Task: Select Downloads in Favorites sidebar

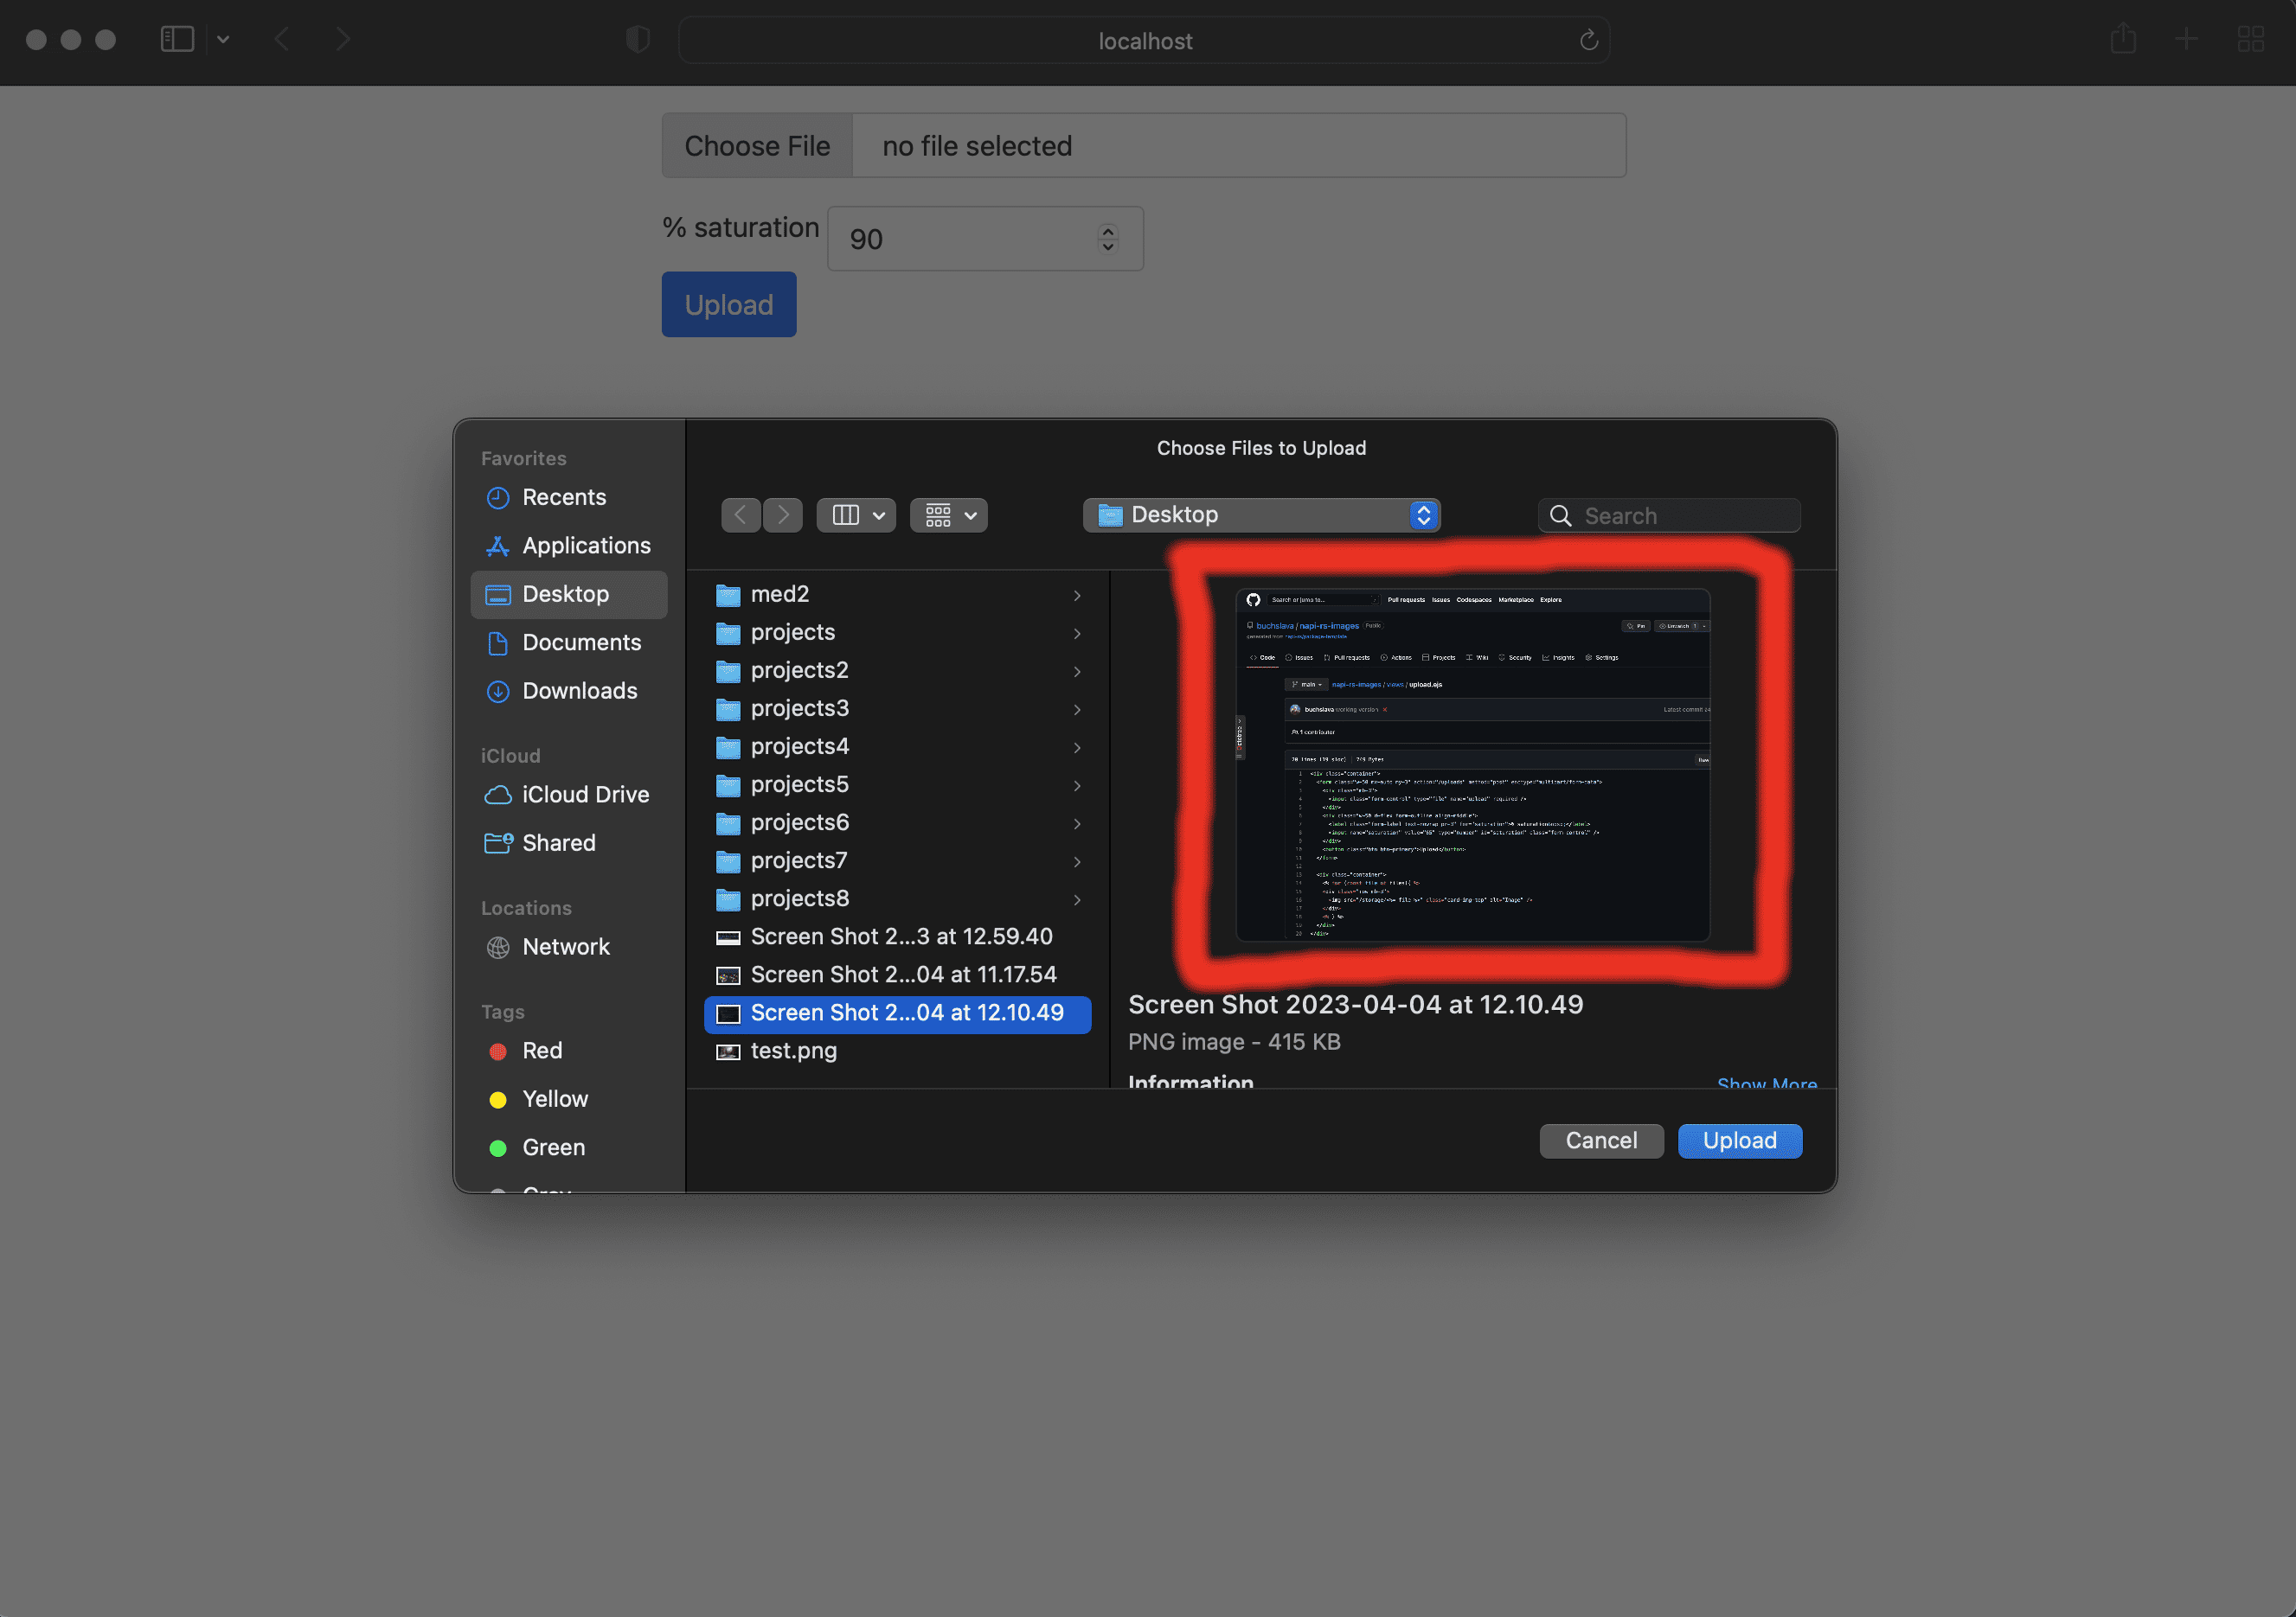Action: click(578, 691)
